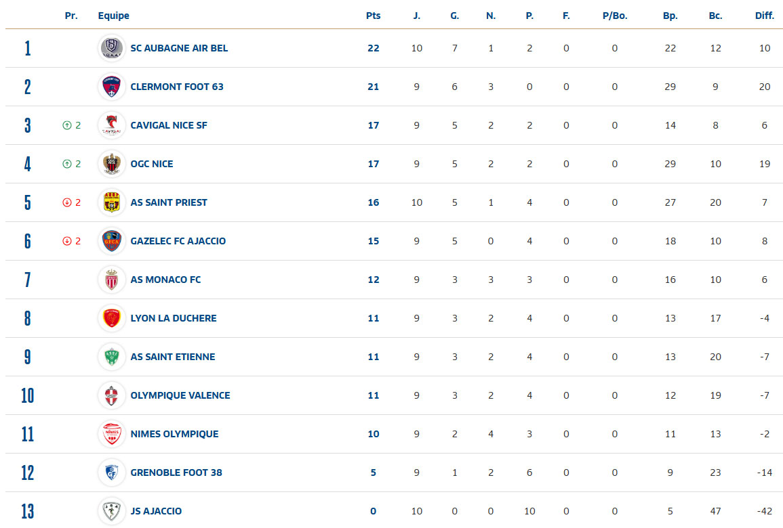The height and width of the screenshot is (528, 783).
Task: Open the JS Ajaccio team link
Action: tap(156, 511)
